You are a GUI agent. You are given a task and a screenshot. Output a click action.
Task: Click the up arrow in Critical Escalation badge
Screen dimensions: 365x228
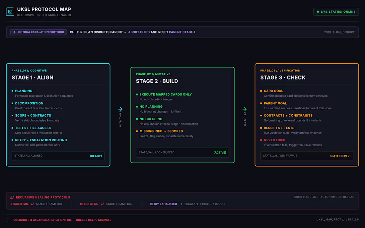tap(14, 32)
